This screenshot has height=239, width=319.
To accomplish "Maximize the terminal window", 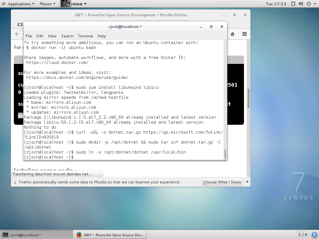I will point(211,27).
